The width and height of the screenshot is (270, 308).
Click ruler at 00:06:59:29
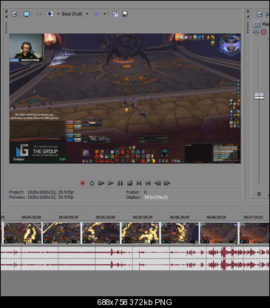click(x=217, y=217)
